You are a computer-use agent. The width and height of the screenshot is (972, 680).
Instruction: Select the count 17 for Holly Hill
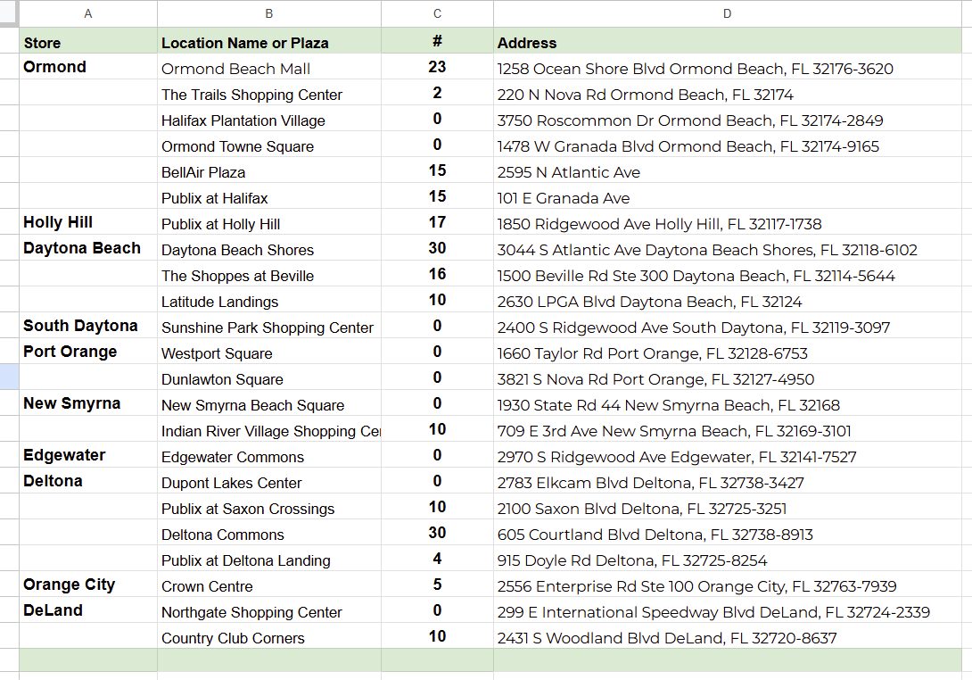pos(437,222)
